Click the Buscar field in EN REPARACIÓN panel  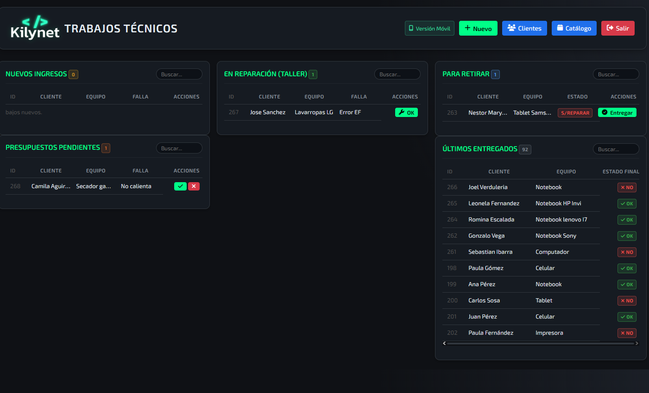397,74
